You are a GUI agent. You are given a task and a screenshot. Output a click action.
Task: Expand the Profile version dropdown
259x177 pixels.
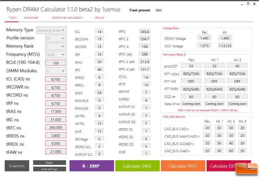(56, 38)
